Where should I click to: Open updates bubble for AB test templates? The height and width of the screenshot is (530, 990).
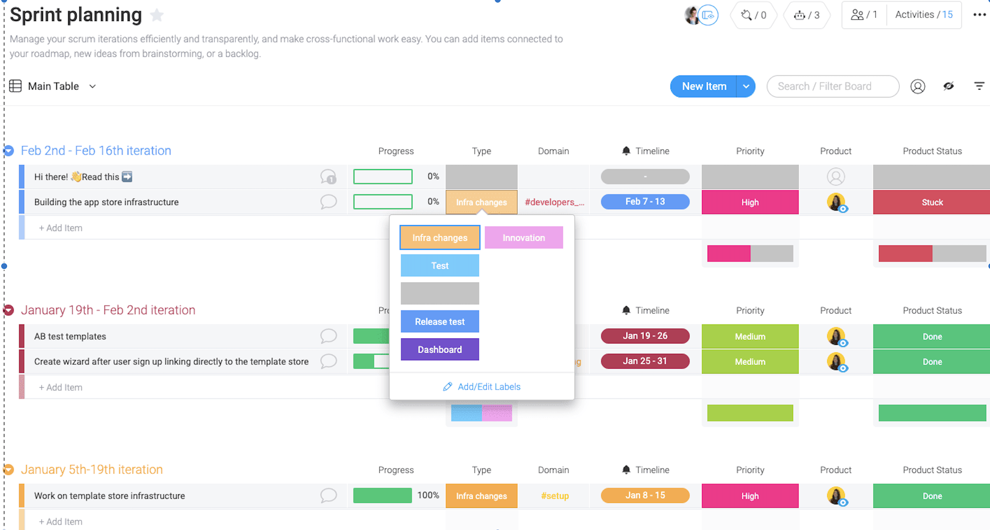point(328,336)
